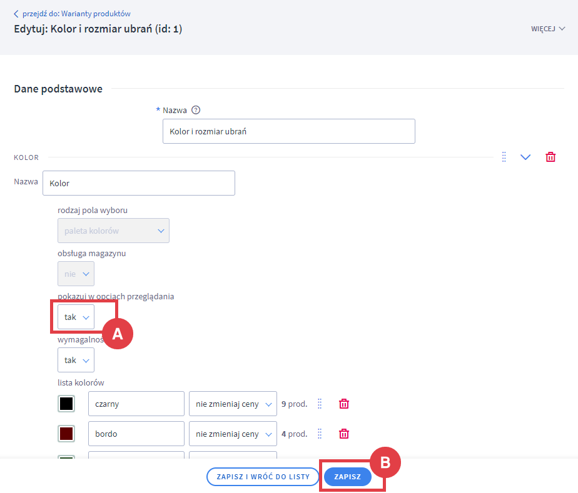Image resolution: width=578 pixels, height=493 pixels.
Task: Open the black color swatch for czarny
Action: [66, 404]
